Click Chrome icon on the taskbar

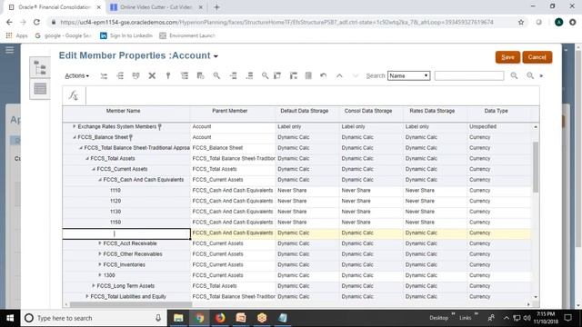[199, 318]
